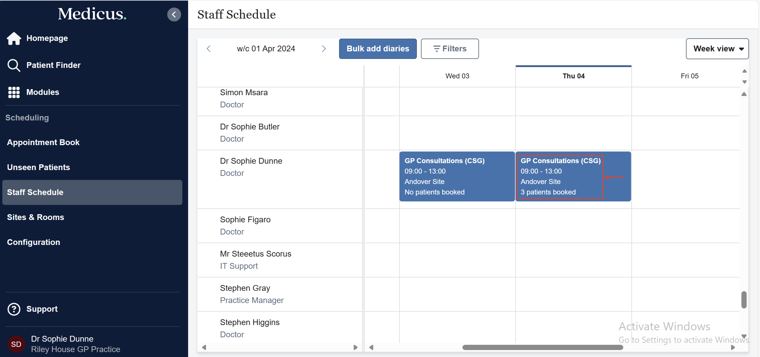Open the Modules grid icon
The height and width of the screenshot is (357, 760).
tap(14, 92)
